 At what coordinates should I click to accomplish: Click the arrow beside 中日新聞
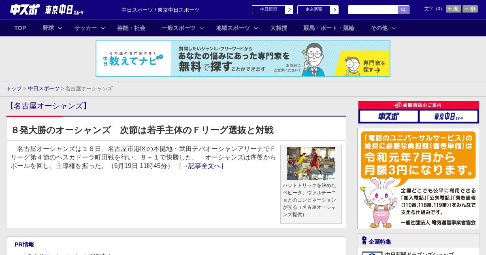[289, 10]
